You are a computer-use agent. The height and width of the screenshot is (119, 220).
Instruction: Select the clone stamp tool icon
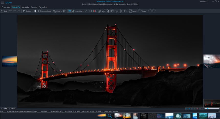pyautogui.click(x=100, y=11)
